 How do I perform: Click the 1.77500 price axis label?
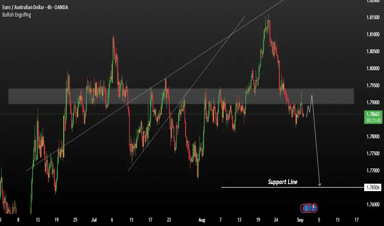tap(373, 153)
